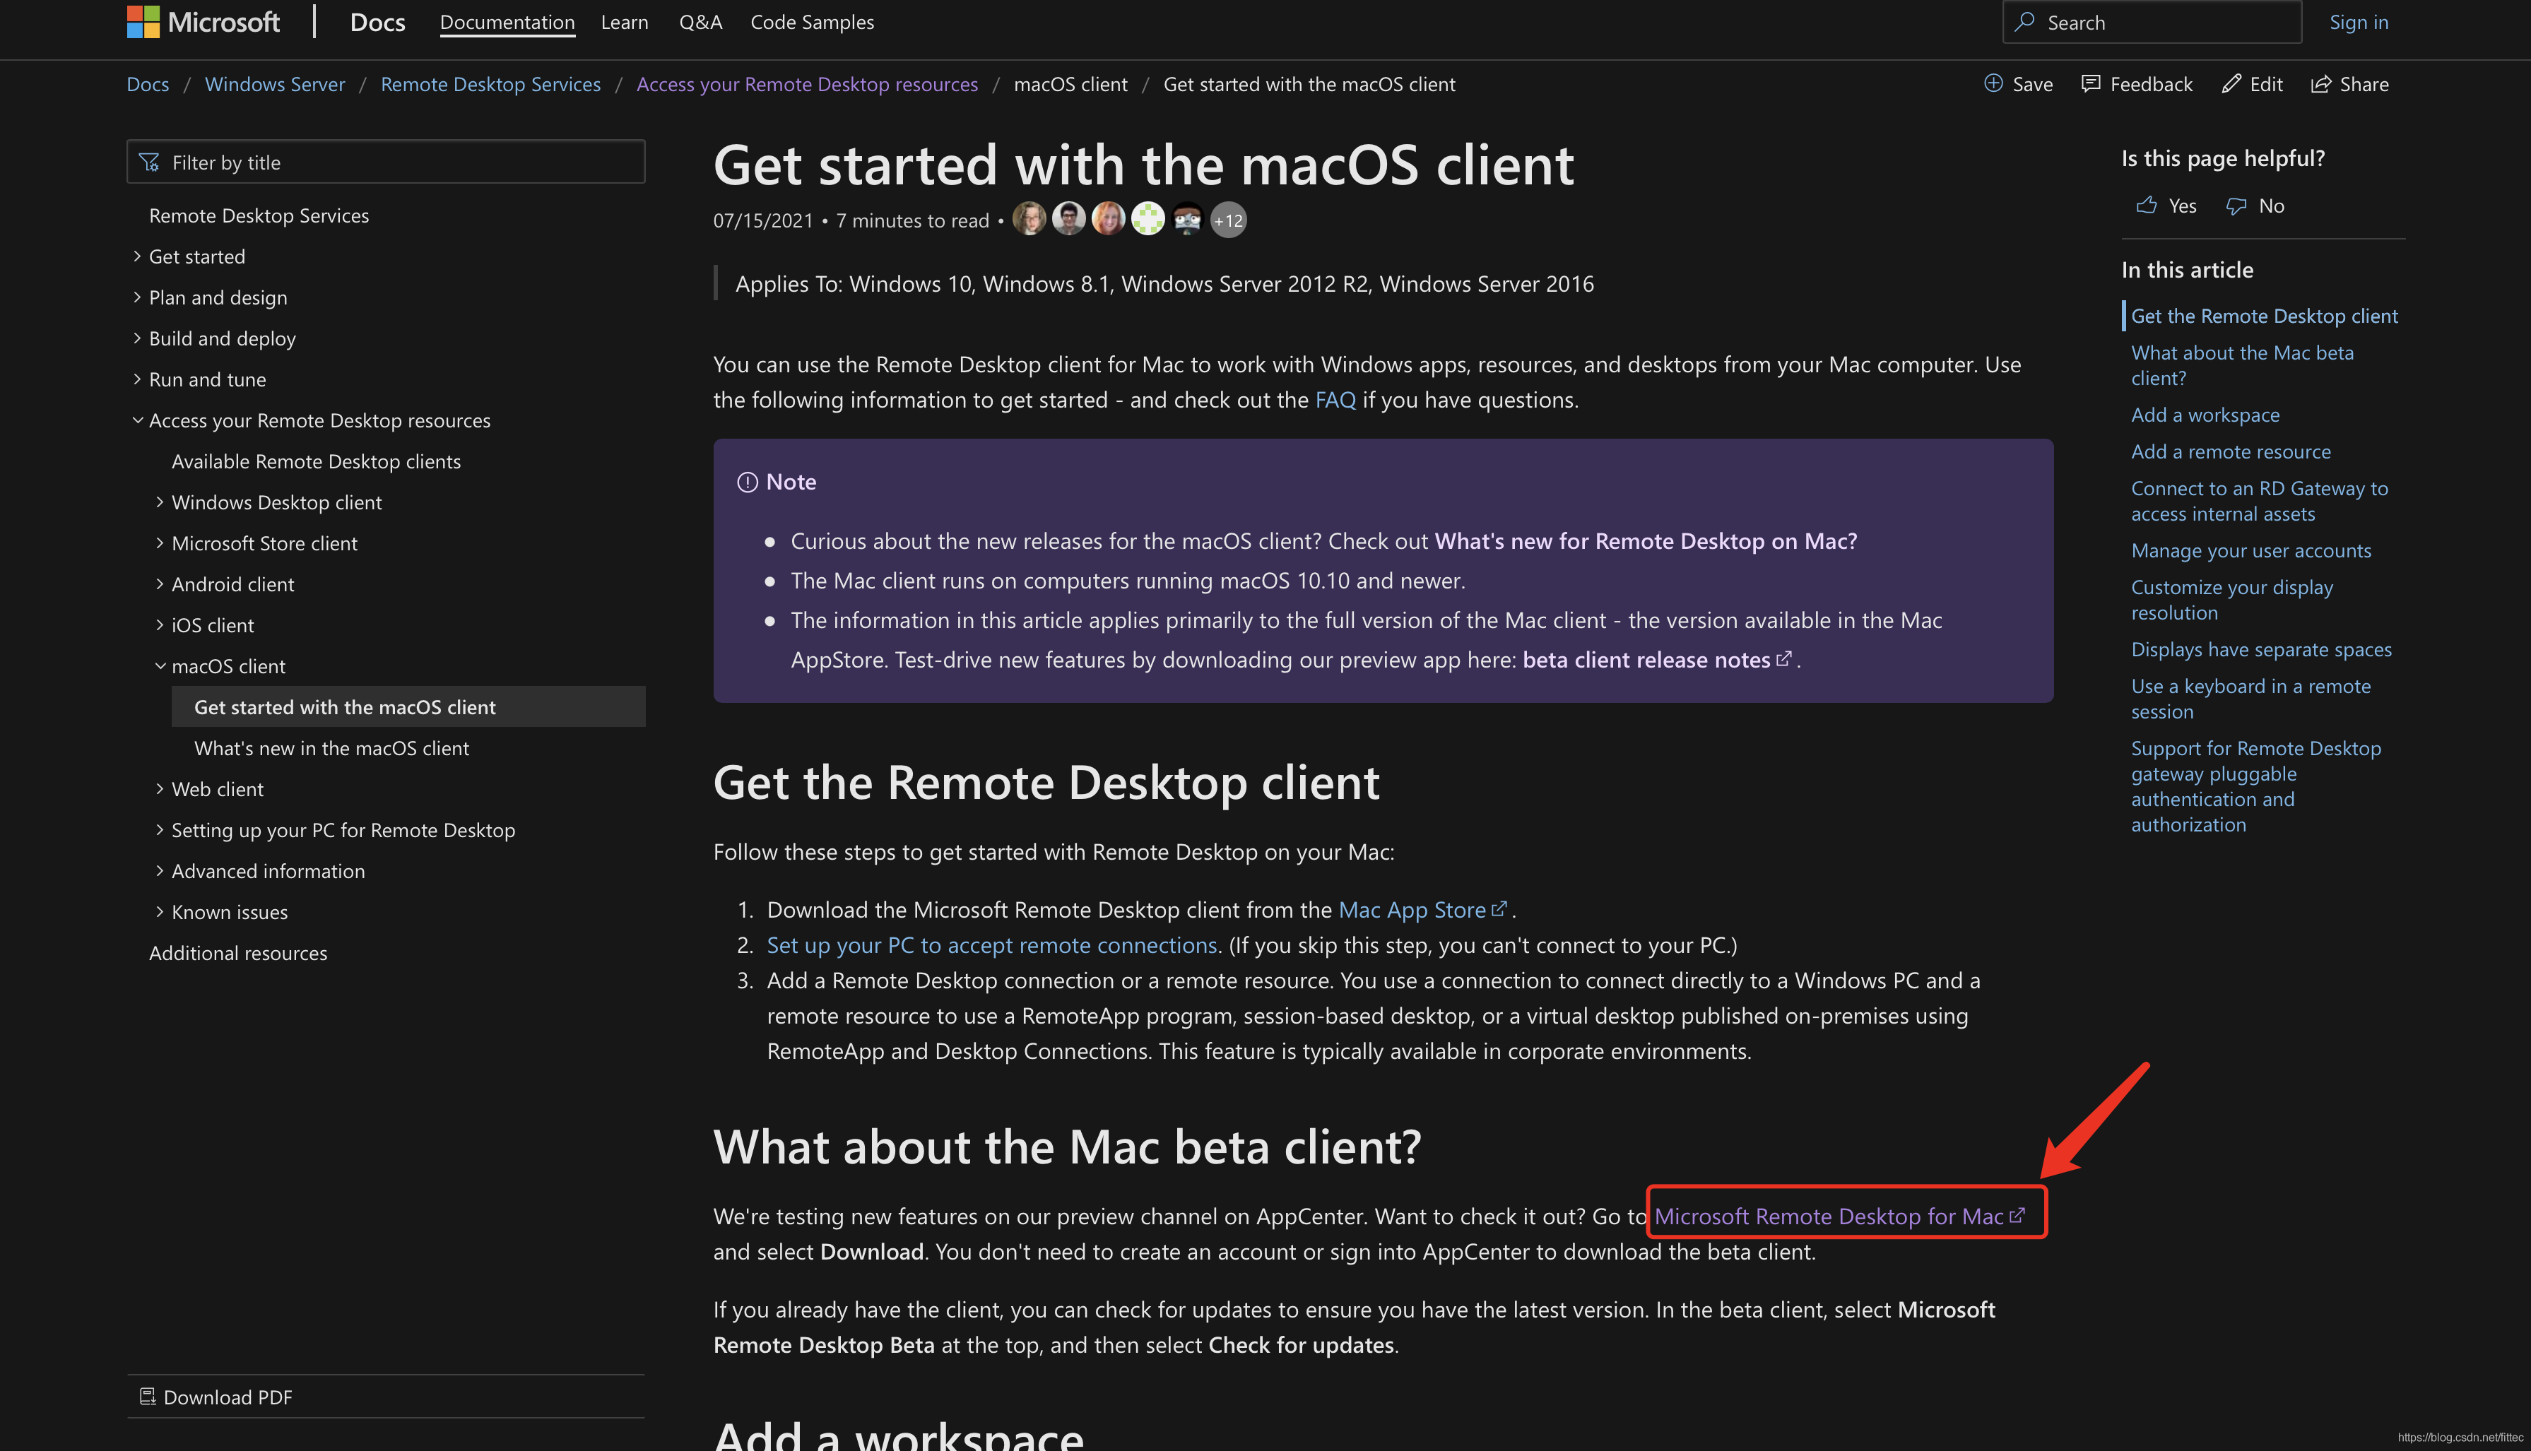This screenshot has width=2531, height=1451.
Task: Open the Remote Desktop Services breadcrumb link
Action: pyautogui.click(x=491, y=83)
